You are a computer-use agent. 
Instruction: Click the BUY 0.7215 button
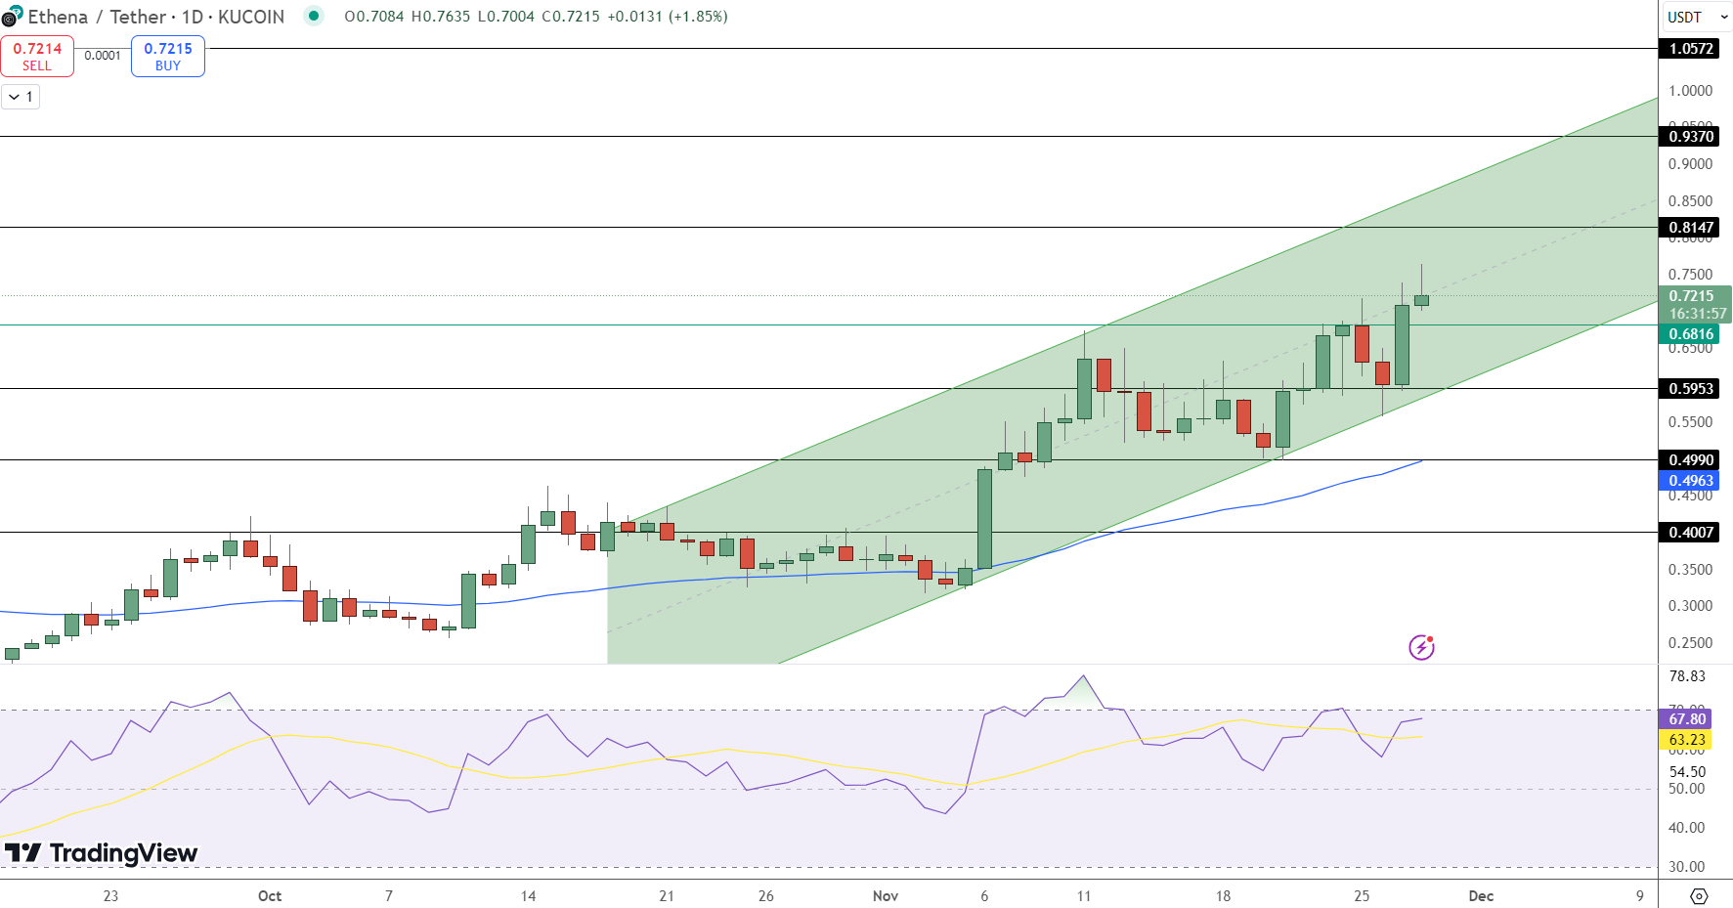(x=168, y=56)
